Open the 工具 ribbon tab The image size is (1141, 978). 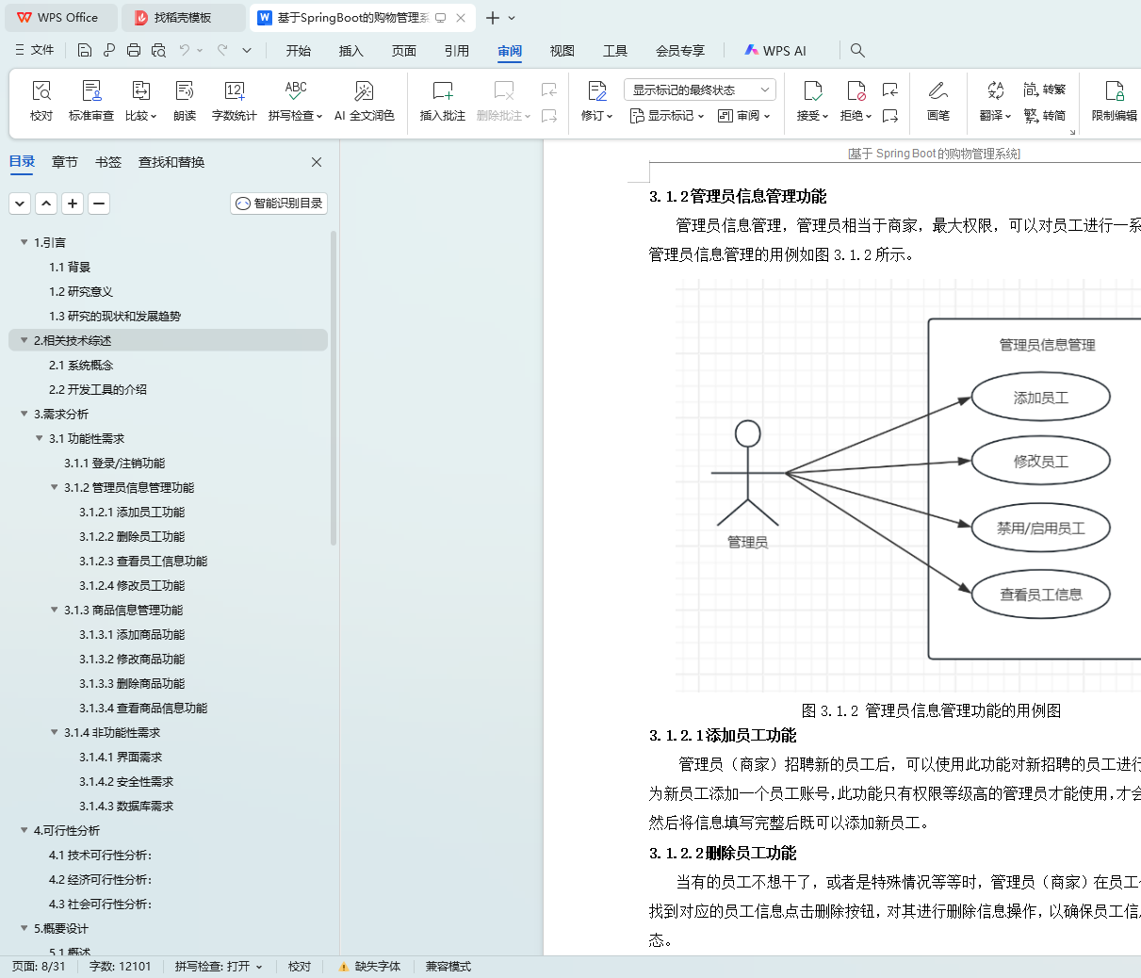click(615, 51)
